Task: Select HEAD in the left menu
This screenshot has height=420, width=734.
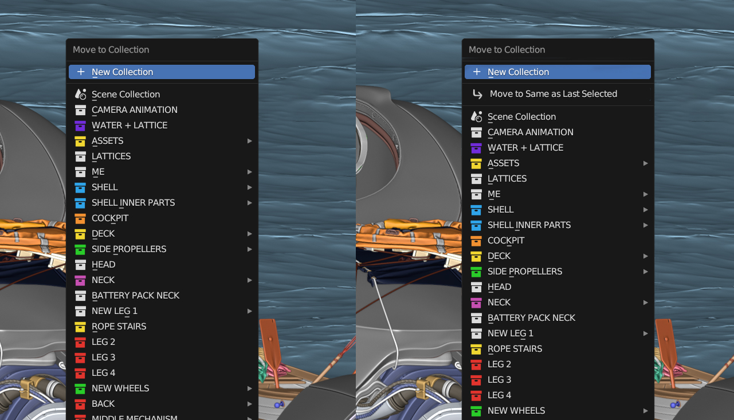Action: coord(162,265)
